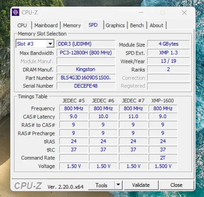Viewport: 204px width, 197px height.
Task: Click the PC3-12800H (800 MHz) bandwidth value
Action: click(86, 53)
